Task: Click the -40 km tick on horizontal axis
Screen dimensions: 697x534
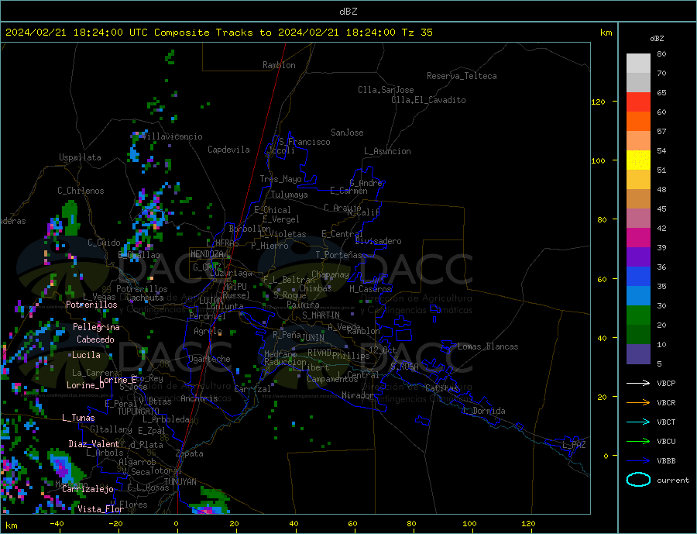Action: coord(56,524)
